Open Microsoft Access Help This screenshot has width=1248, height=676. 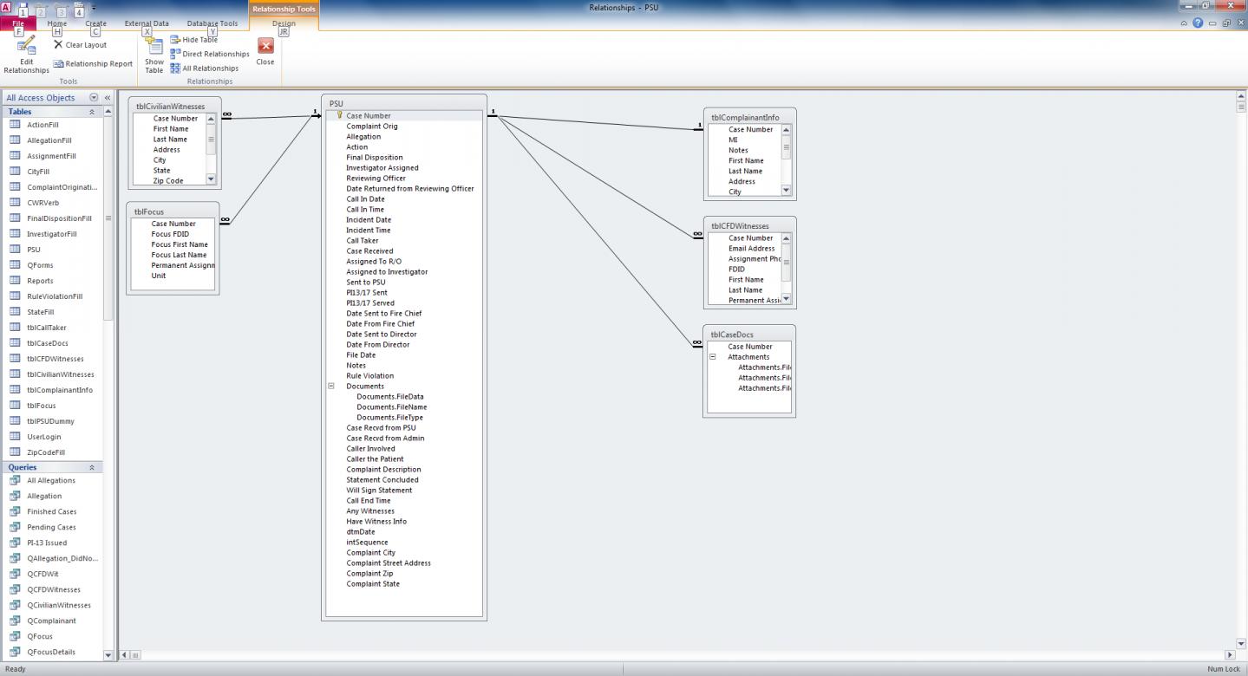tap(1198, 23)
